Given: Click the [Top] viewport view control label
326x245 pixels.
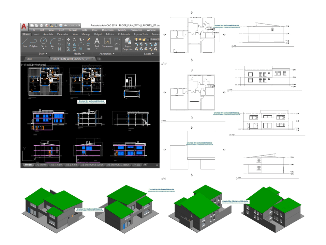Looking at the screenshot, I should point(27,65).
